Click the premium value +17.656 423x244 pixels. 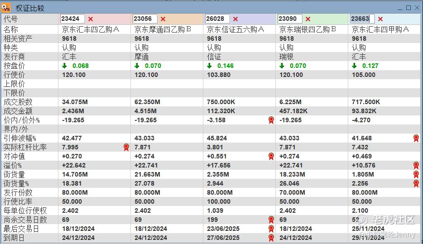pyautogui.click(x=219, y=165)
